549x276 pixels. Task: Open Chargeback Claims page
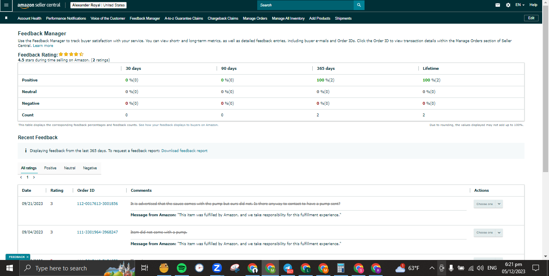pos(223,18)
